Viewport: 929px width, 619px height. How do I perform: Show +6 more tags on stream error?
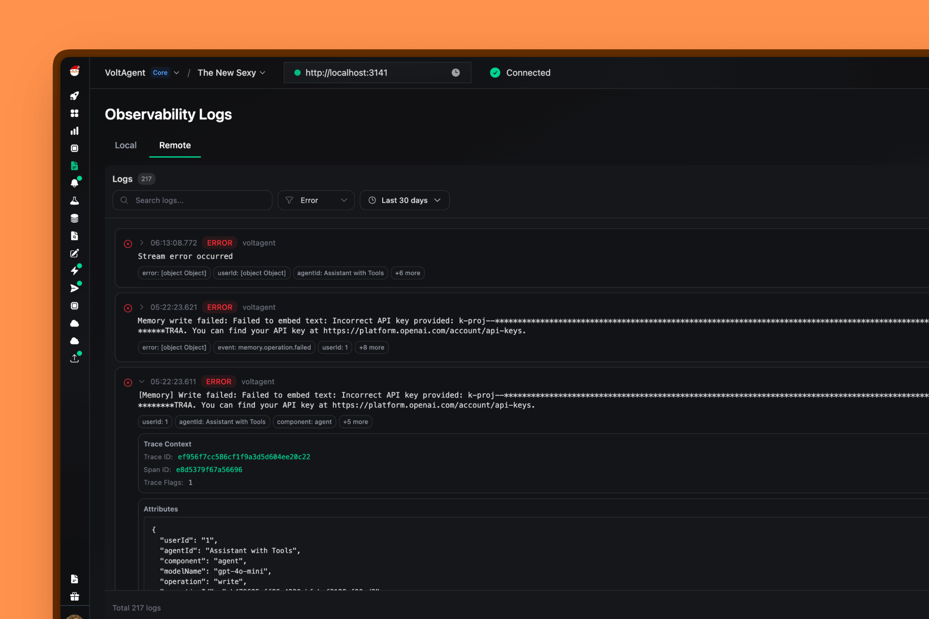407,273
